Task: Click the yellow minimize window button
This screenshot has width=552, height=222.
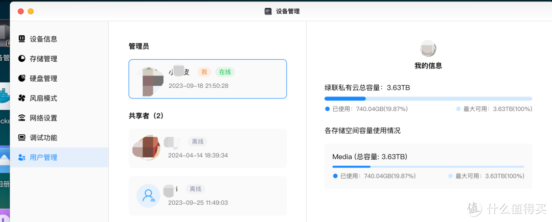Action: click(x=31, y=11)
